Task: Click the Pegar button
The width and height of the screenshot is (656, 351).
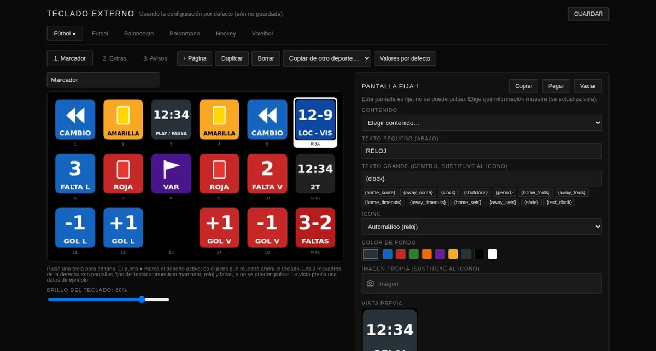Action: pos(556,86)
